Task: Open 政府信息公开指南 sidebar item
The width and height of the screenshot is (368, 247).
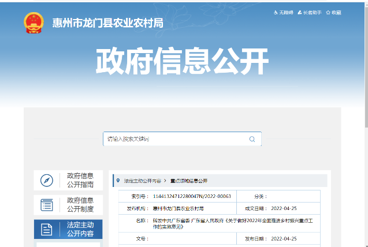Action: [68, 180]
